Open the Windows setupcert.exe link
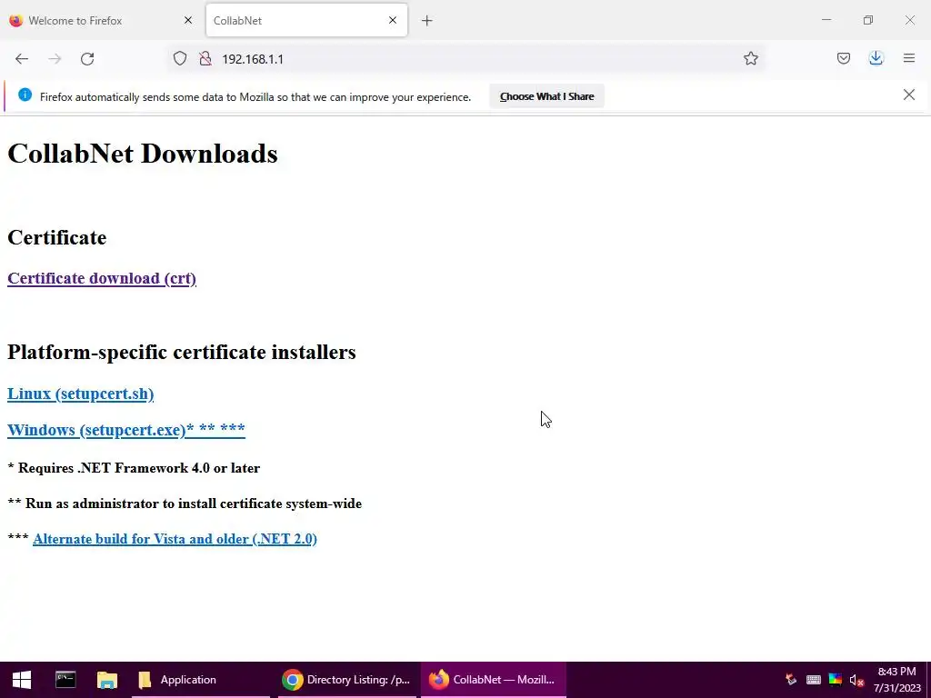The height and width of the screenshot is (698, 931). [x=125, y=429]
